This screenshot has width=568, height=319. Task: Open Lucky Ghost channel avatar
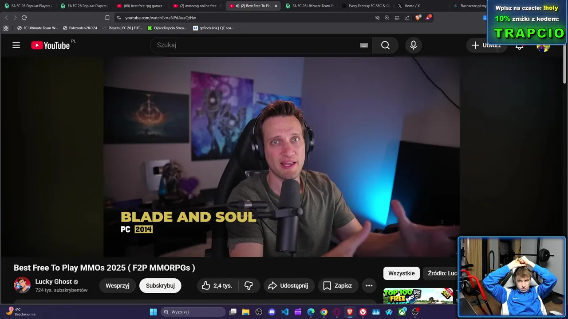click(x=22, y=285)
